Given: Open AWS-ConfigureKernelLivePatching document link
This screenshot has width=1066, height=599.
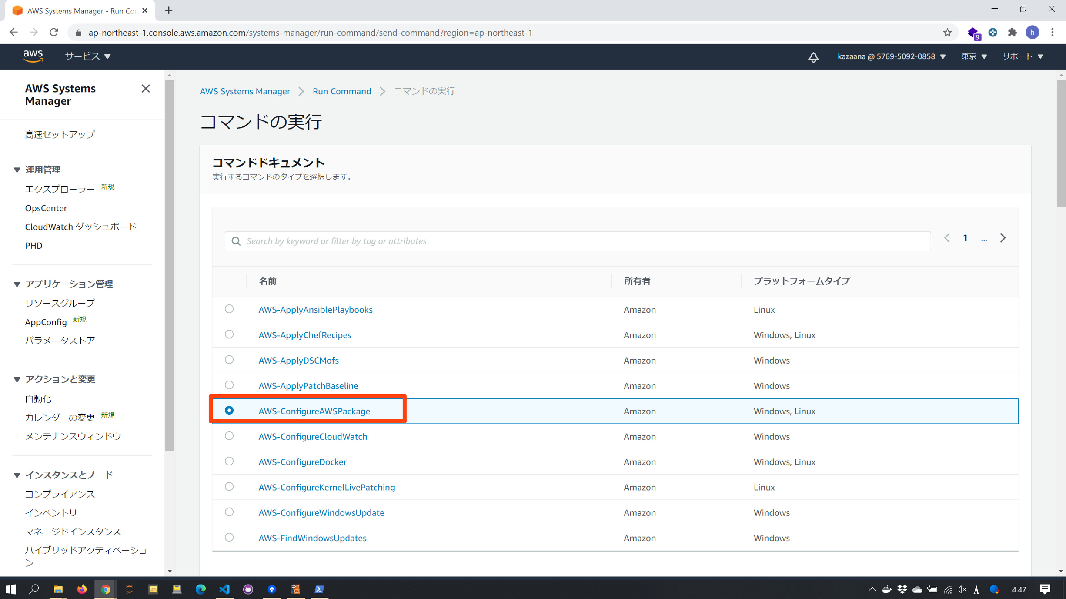Looking at the screenshot, I should 327,487.
